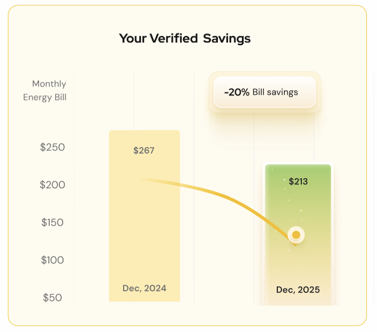The height and width of the screenshot is (332, 377).
Task: Click the left starting end of trend line
Action: tap(142, 179)
